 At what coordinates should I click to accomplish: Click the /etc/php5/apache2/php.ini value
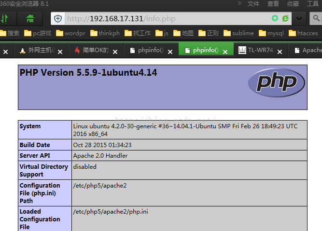point(111,212)
